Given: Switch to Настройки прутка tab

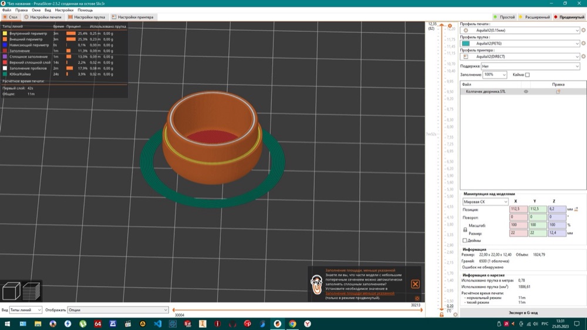Looking at the screenshot, I should (86, 17).
